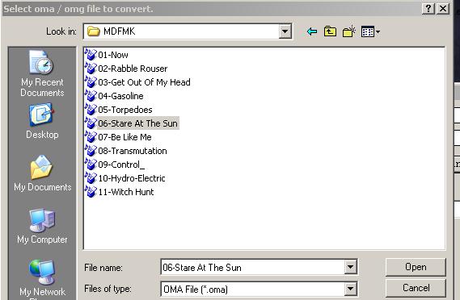Expand the Files of type dropdown
The image size is (460, 300).
[x=351, y=290]
